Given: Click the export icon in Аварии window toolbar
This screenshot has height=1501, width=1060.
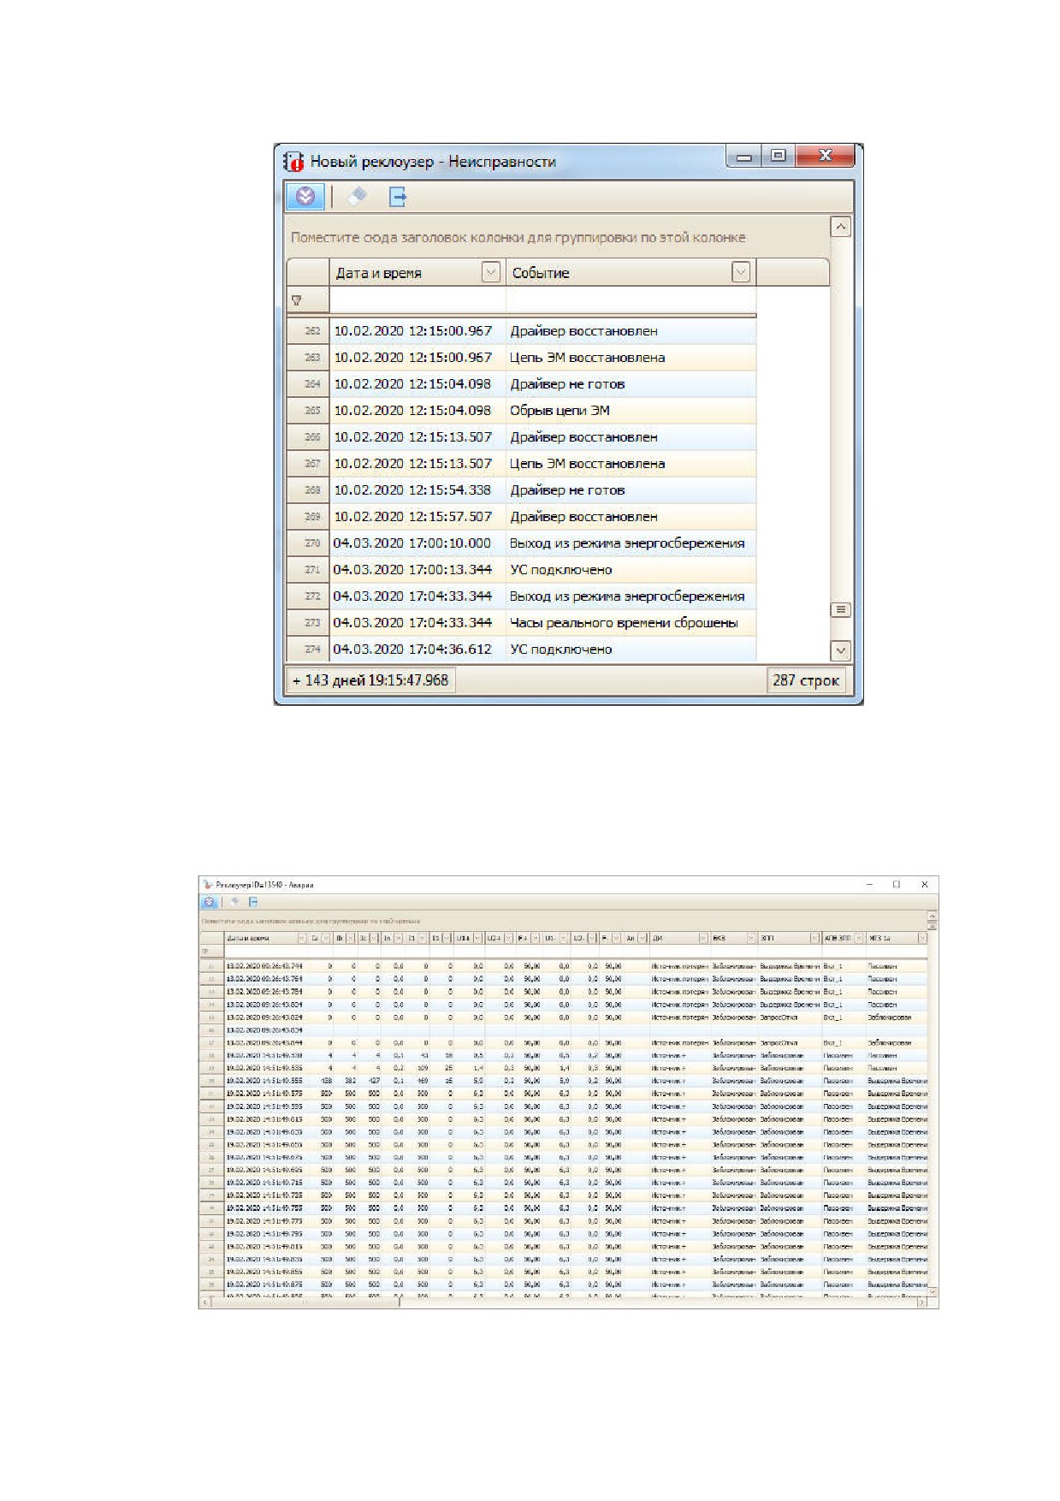Looking at the screenshot, I should (x=253, y=902).
